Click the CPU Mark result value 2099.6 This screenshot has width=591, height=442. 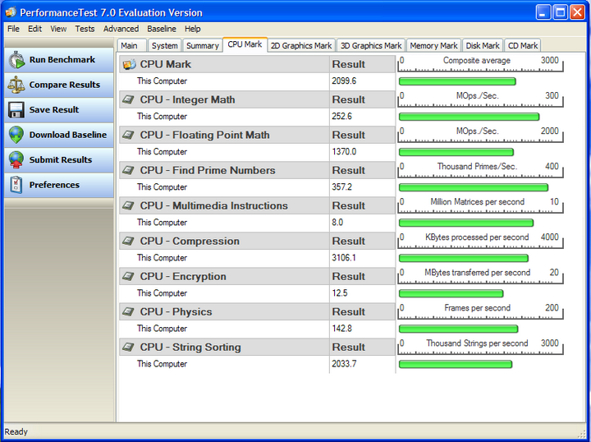[x=344, y=81]
